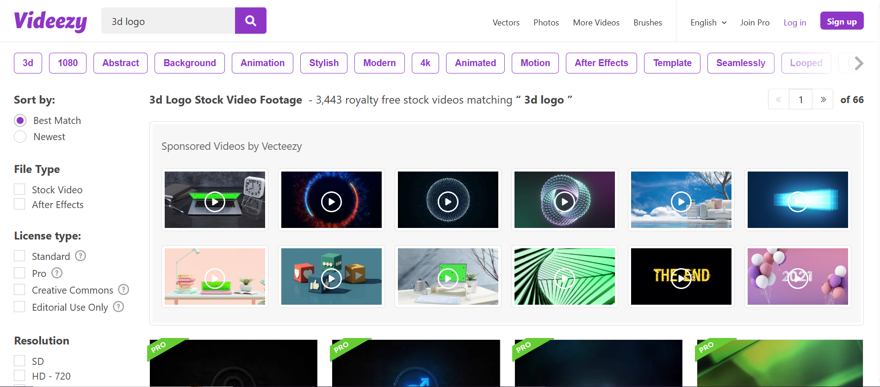
Task: Open the Join Pro link
Action: click(x=755, y=23)
